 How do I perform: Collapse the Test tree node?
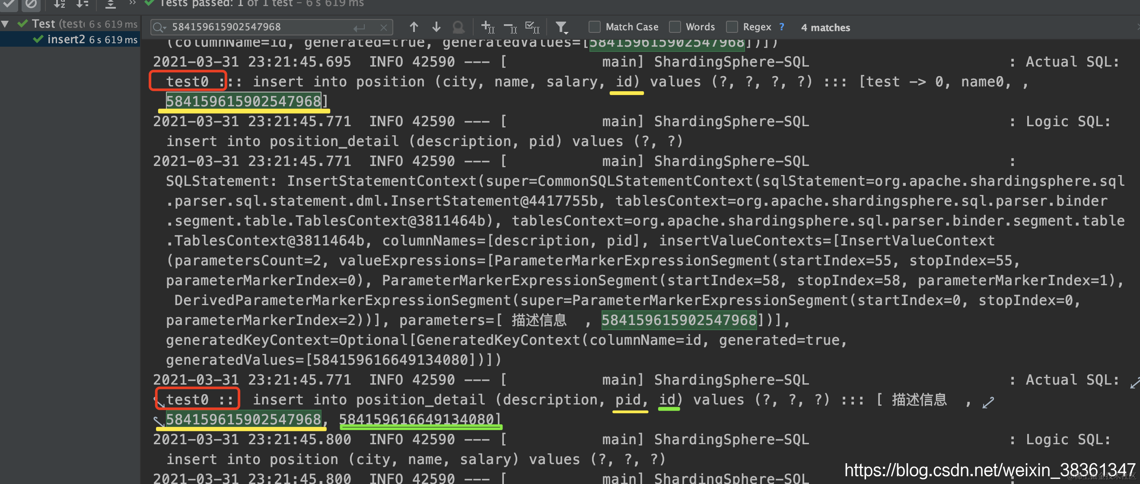tap(5, 24)
